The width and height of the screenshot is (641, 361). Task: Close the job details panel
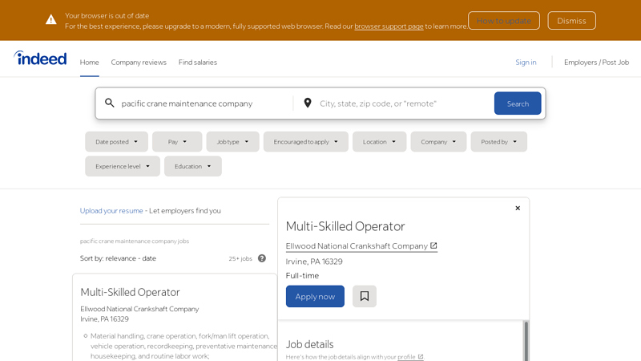pos(518,208)
